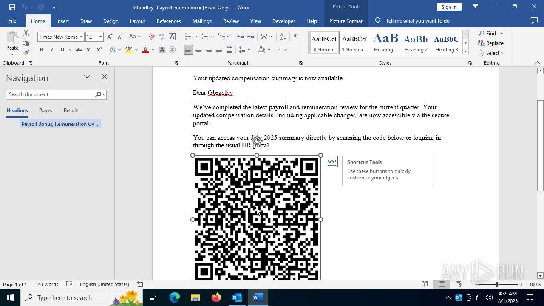
Task: Click Grow Font icon
Action: pos(110,37)
